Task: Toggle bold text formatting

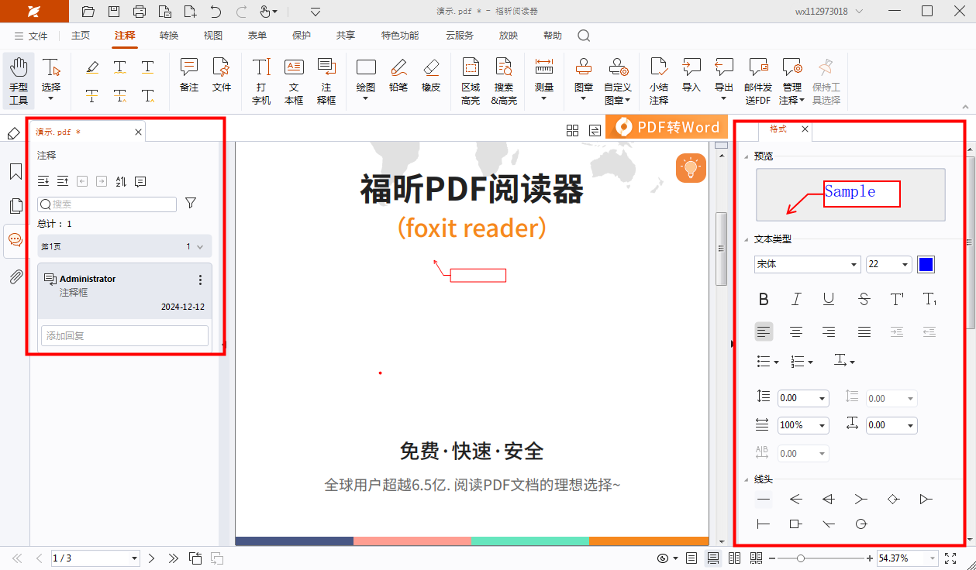Action: tap(764, 299)
